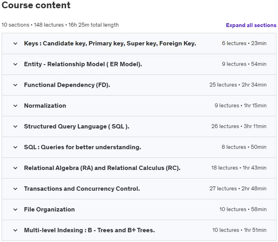The width and height of the screenshot is (278, 242).
Task: Expand the chevron beside Normalization
Action: click(x=15, y=106)
